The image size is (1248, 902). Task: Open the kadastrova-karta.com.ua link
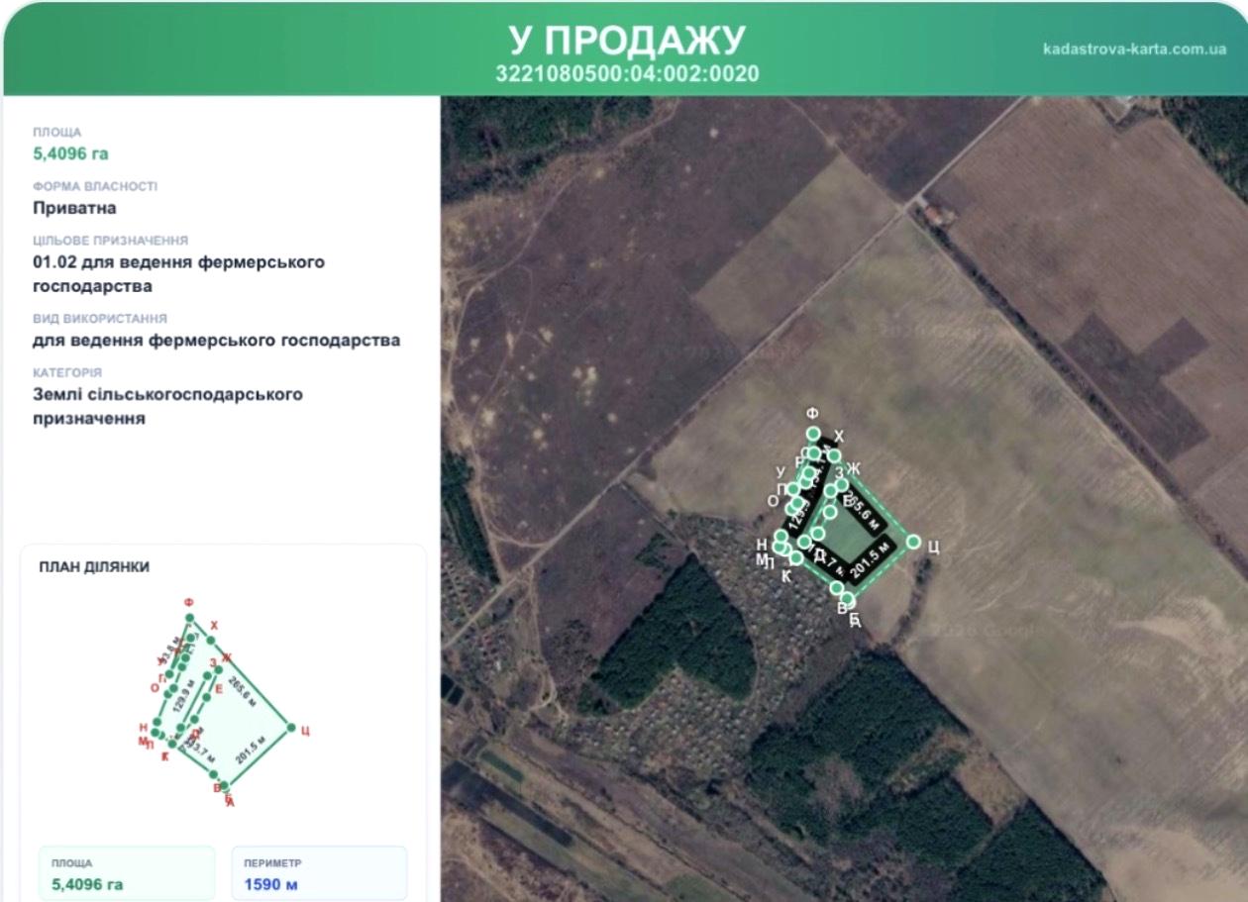pos(1135,49)
